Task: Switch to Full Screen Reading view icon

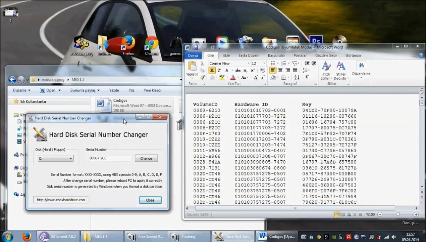Action: click(343, 214)
